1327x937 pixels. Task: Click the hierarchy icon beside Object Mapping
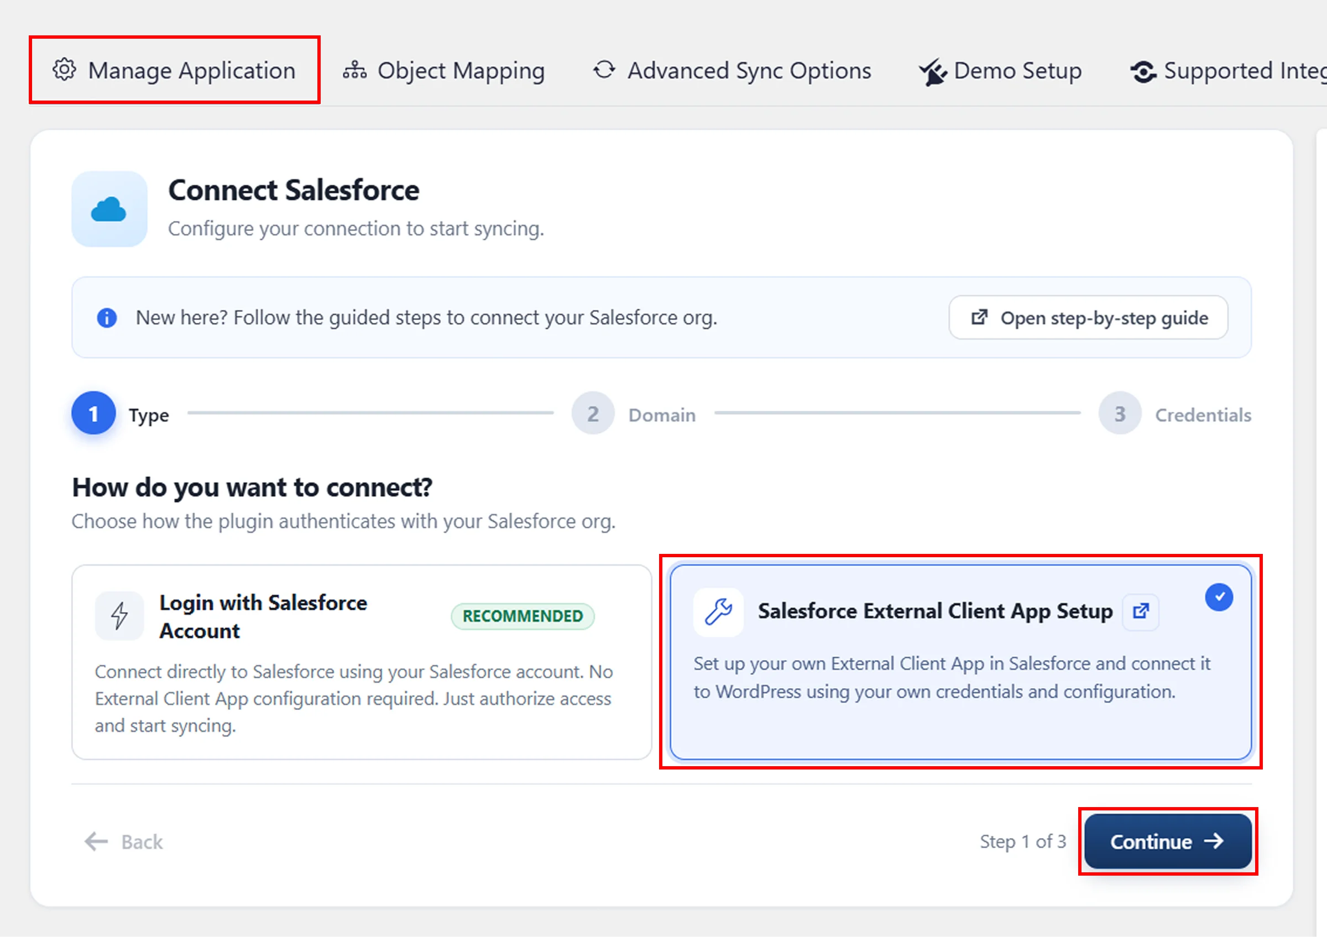354,70
